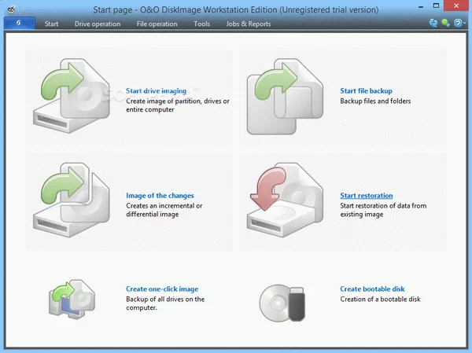This screenshot has height=353, width=472.
Task: Click 'Start restoration of data from' description
Action: coord(383,206)
